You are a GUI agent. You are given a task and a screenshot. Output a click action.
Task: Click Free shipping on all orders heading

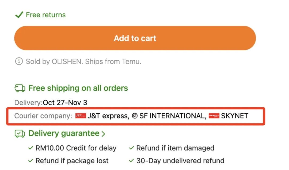point(78,88)
